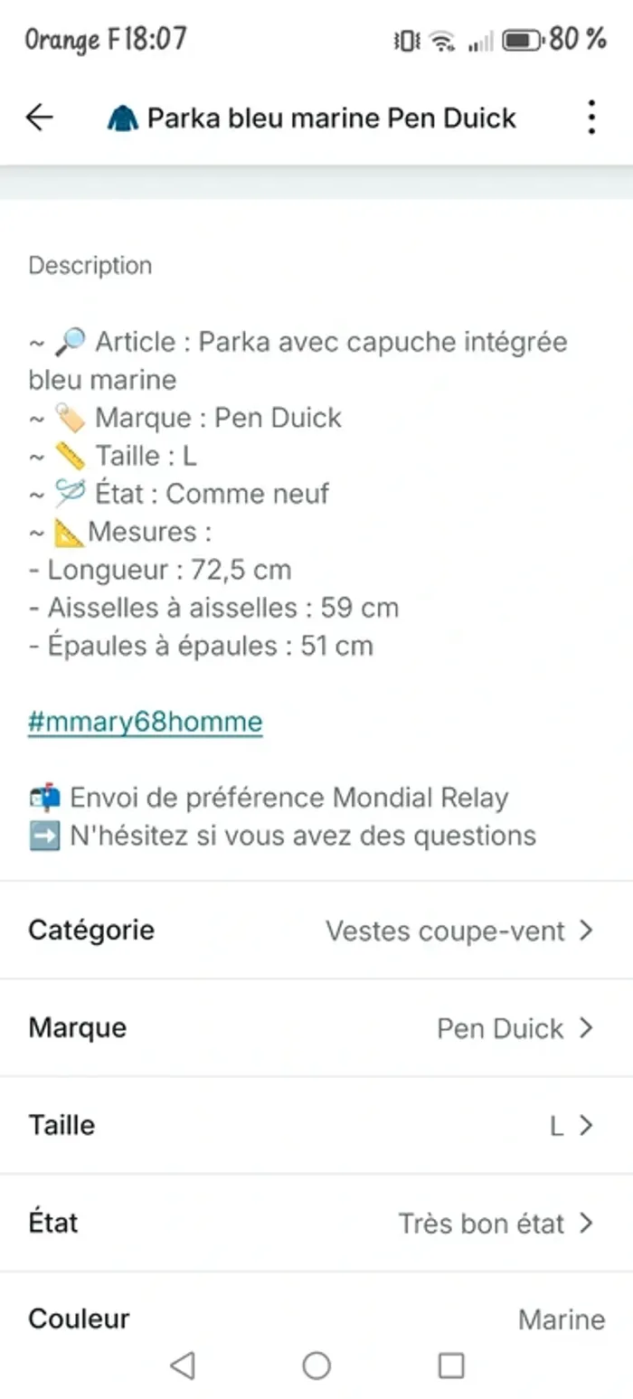633x1399 pixels.
Task: Open the three-dot overflow menu
Action: point(590,118)
